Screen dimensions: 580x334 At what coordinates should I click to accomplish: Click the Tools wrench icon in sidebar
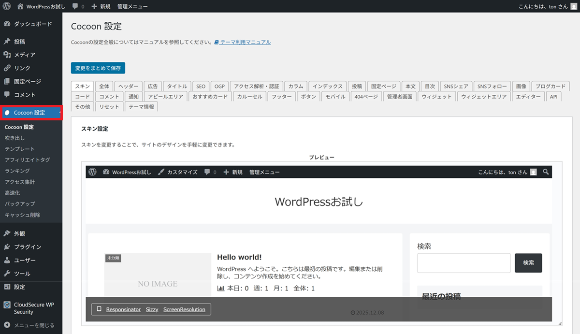(7, 274)
